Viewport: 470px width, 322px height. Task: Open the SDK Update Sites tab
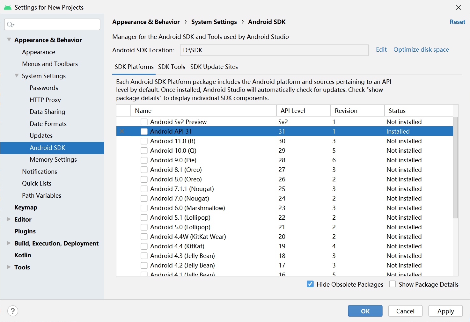click(214, 67)
